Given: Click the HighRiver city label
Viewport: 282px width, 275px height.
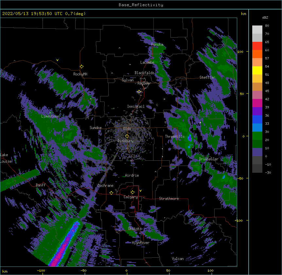Looking at the screenshot, I should pos(141,243).
